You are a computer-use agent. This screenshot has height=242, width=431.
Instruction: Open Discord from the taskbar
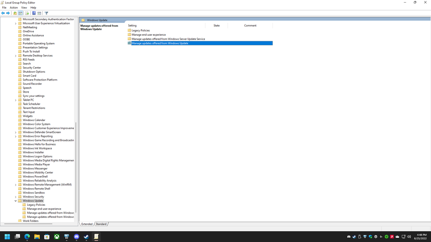[x=76, y=236]
